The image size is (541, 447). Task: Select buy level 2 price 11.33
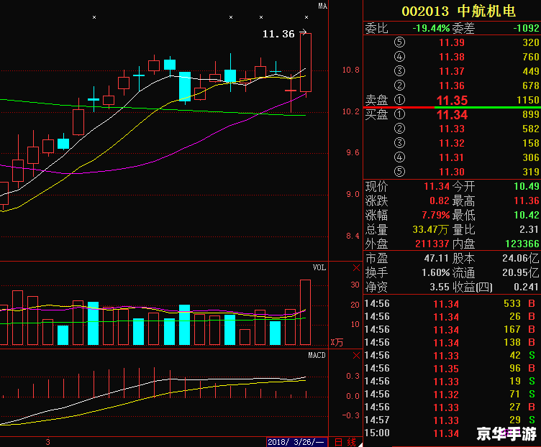[452, 129]
